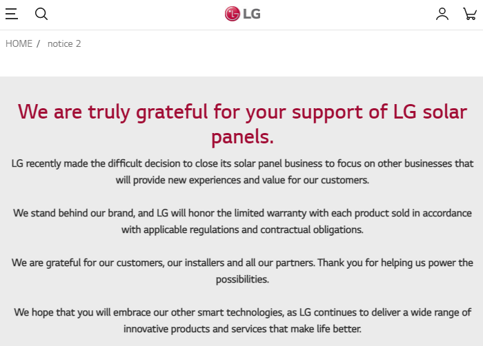Click the "will provide new experiences" text line

pyautogui.click(x=242, y=180)
